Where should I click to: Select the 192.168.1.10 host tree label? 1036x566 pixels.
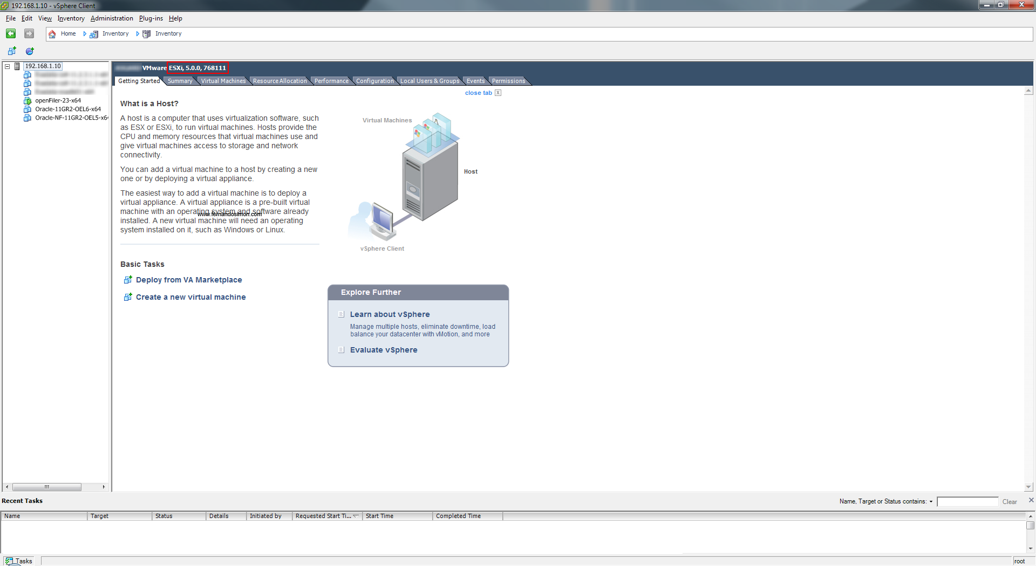43,66
